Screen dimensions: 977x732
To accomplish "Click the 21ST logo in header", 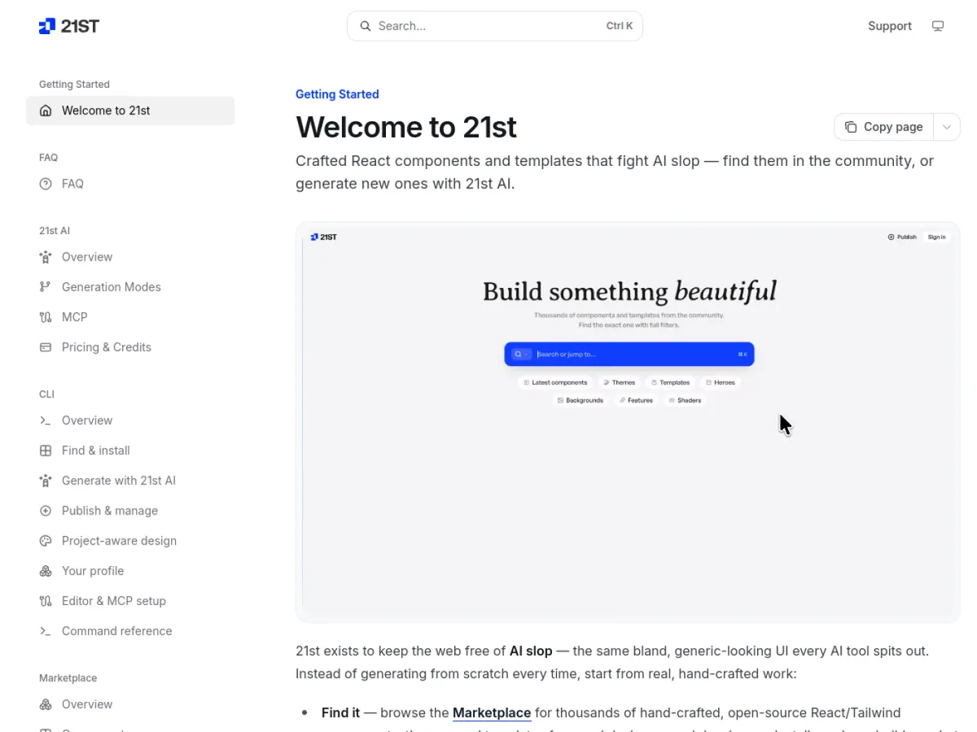I will (x=69, y=26).
